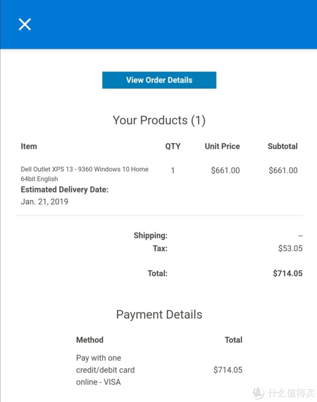Click the Payment Details heading

(x=159, y=315)
